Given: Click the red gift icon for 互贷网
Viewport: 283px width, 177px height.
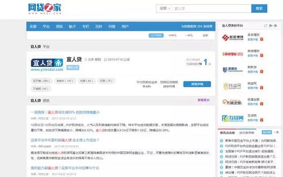Looking at the screenshot, I should pyautogui.click(x=261, y=120).
